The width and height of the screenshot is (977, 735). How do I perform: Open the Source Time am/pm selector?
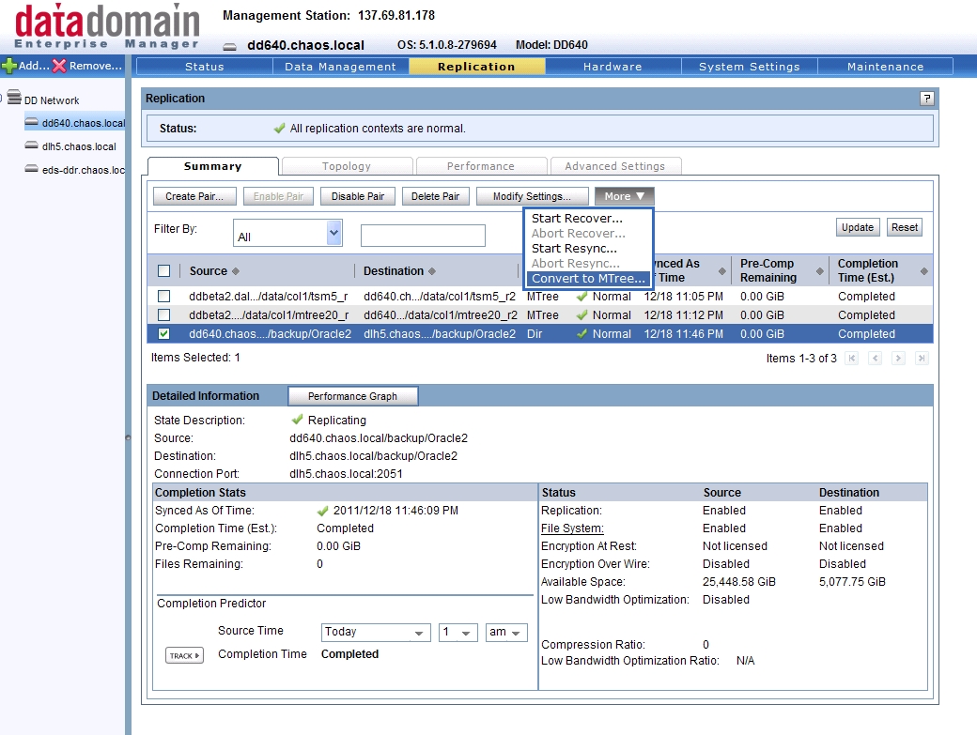(x=505, y=633)
